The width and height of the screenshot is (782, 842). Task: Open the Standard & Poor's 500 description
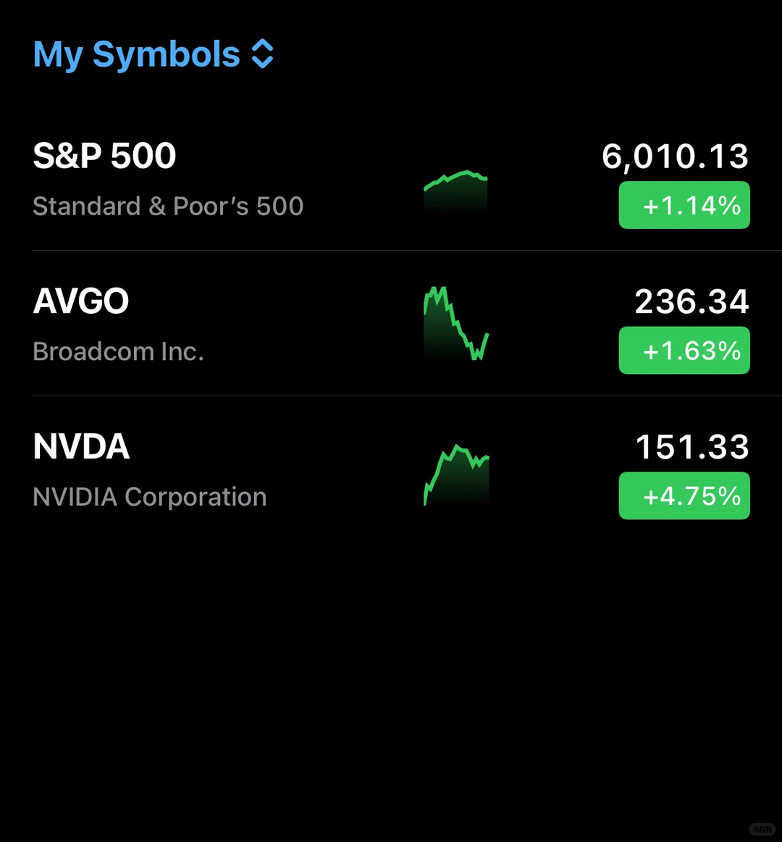(168, 207)
